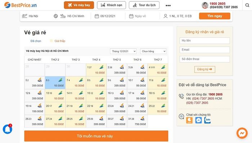Click Bamboo Airways icon on December 13
252x143 pixels.
[x=60, y=92]
